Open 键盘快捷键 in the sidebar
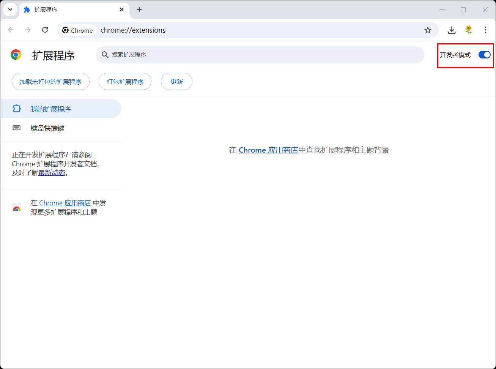The image size is (496, 369). point(47,128)
